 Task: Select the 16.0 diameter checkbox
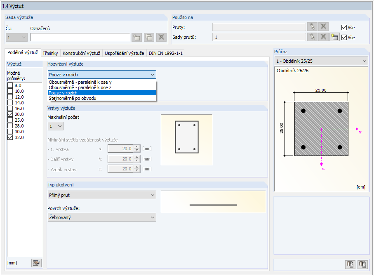pos(10,109)
